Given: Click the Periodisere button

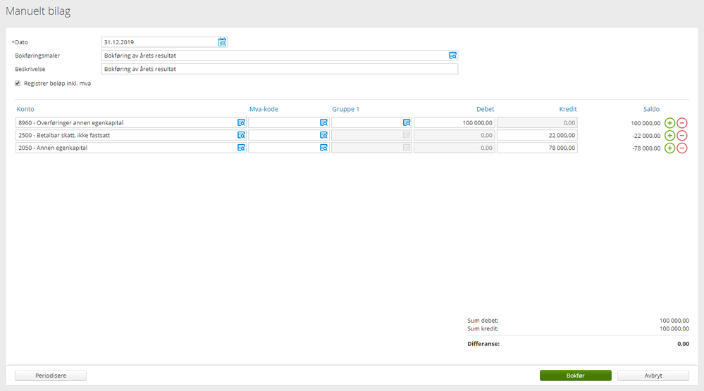Looking at the screenshot, I should point(51,376).
